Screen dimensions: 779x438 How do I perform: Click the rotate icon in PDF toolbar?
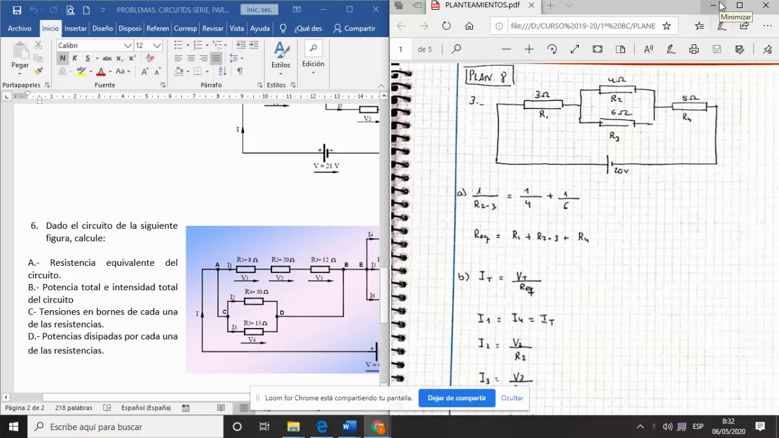click(552, 49)
